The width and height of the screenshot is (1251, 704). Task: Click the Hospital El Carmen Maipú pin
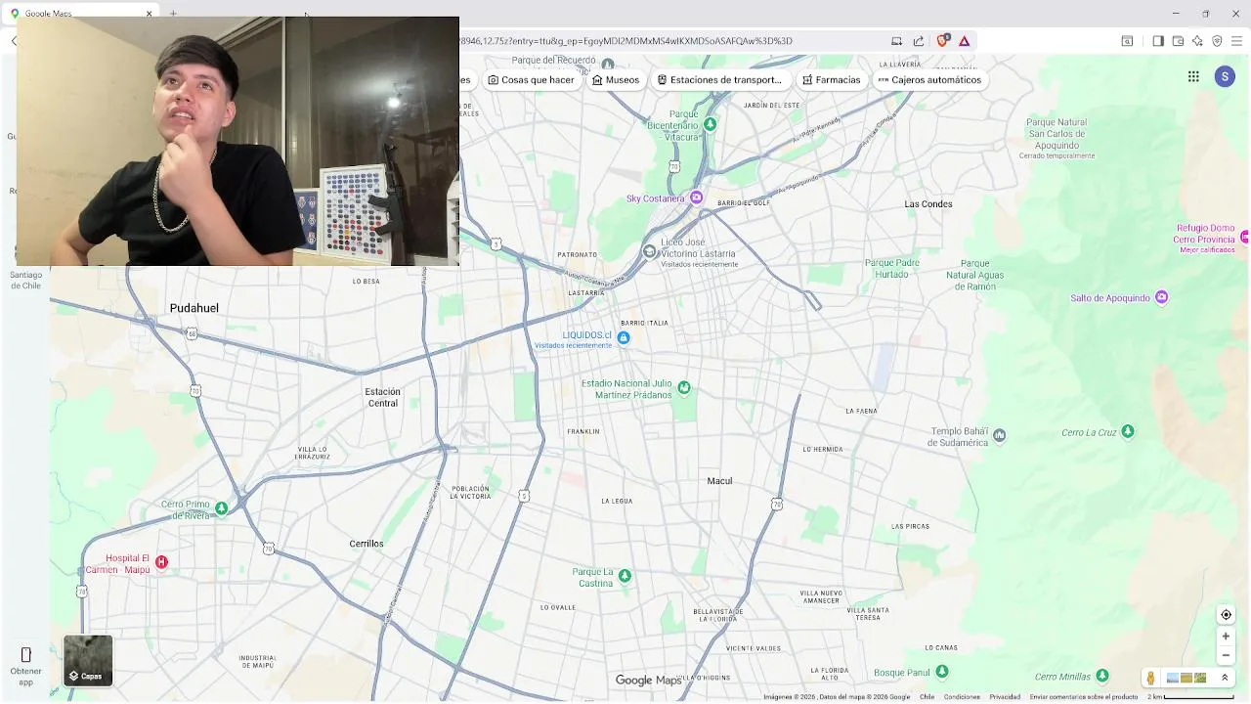point(161,562)
